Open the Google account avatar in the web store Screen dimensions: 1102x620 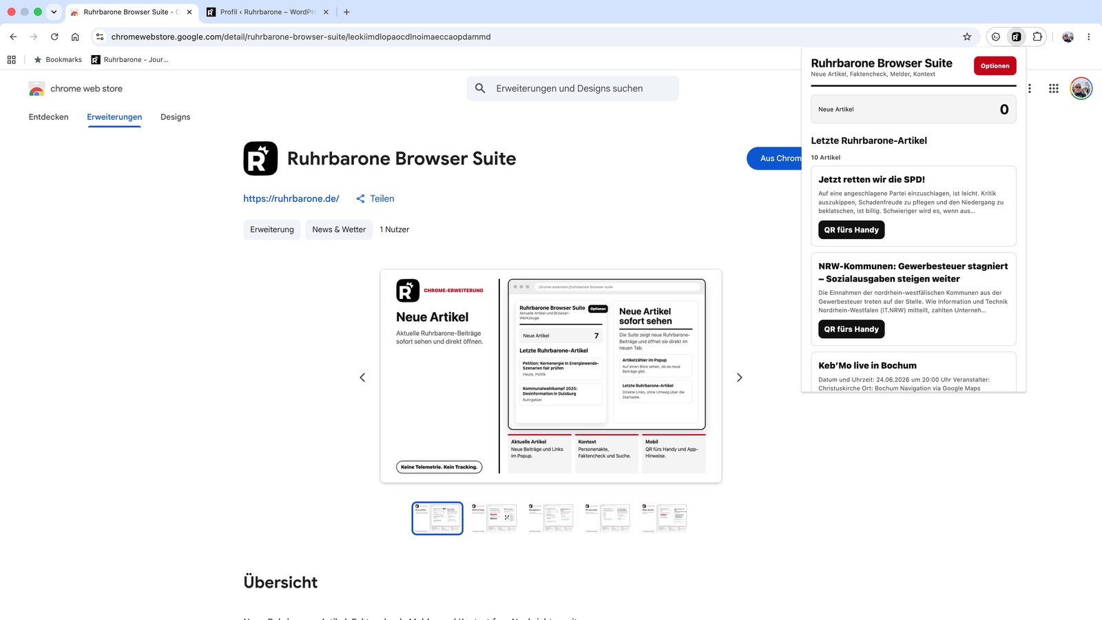pyautogui.click(x=1081, y=88)
